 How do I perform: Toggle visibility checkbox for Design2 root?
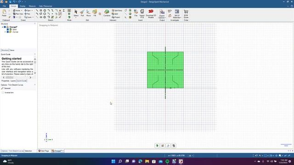coord(5,27)
